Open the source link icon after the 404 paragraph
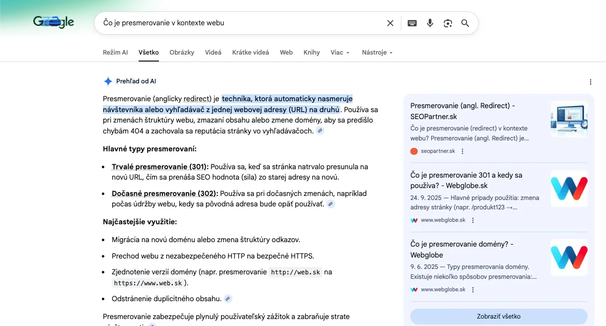This screenshot has width=606, height=326. click(x=320, y=131)
